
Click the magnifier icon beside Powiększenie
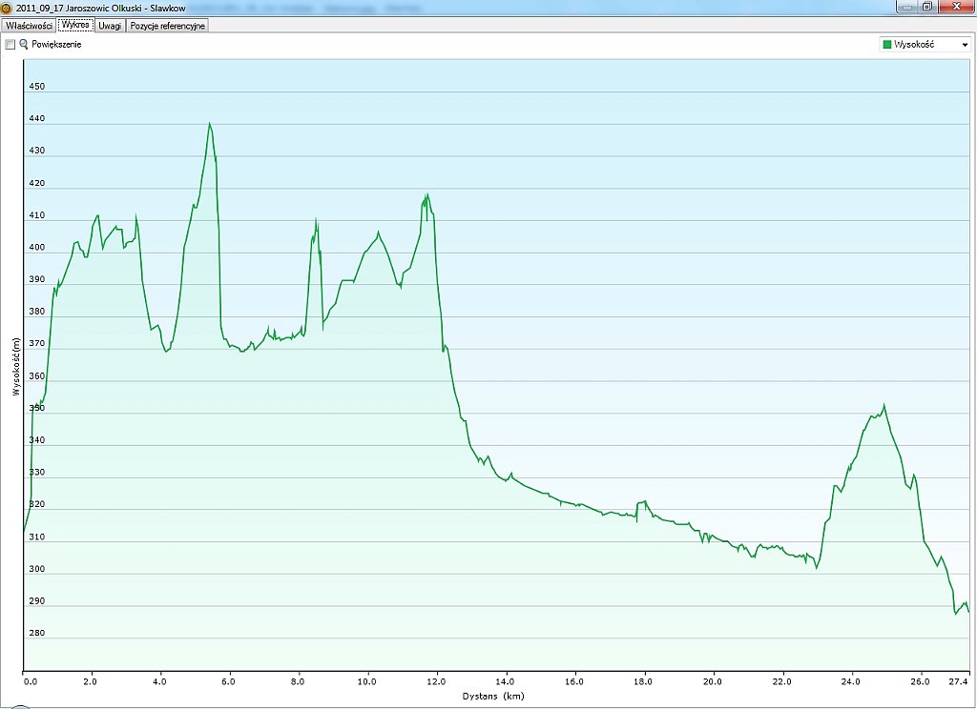pyautogui.click(x=24, y=45)
